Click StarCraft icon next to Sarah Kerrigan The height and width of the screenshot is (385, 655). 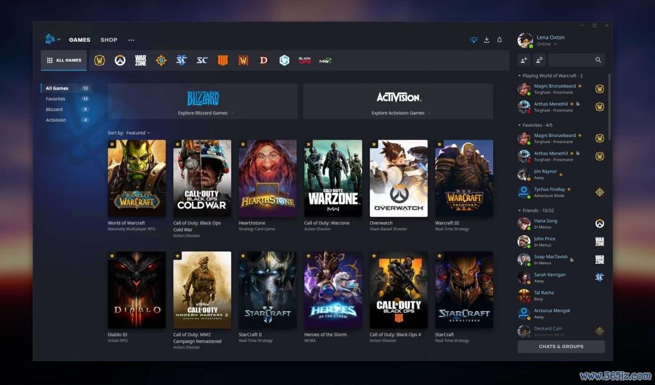click(599, 277)
